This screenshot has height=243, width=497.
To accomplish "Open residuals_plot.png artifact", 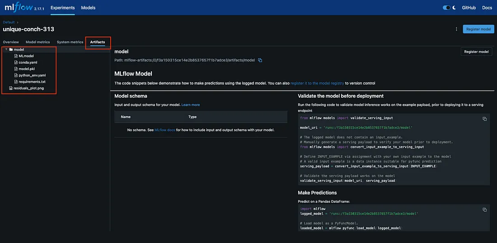I will coord(28,88).
